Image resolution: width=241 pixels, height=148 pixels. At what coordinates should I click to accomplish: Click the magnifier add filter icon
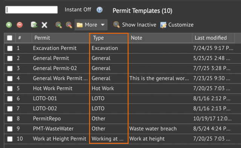pos(59,25)
